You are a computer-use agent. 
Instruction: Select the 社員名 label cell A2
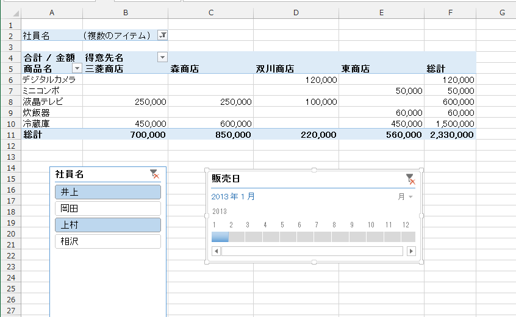[x=52, y=35]
